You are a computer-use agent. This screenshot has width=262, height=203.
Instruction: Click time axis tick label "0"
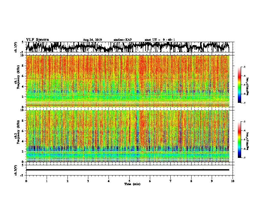[x=26, y=181]
